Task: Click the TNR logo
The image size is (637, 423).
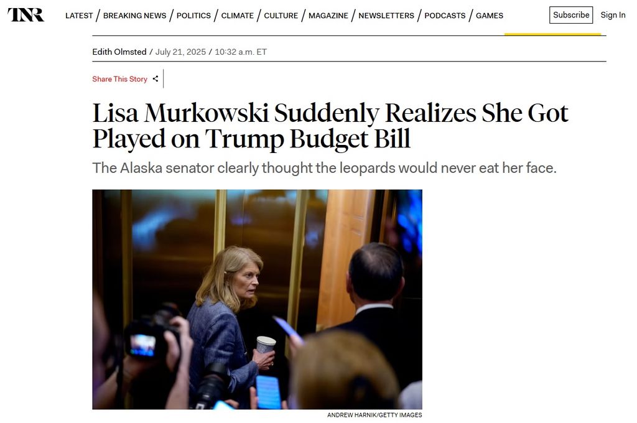Action: point(26,15)
